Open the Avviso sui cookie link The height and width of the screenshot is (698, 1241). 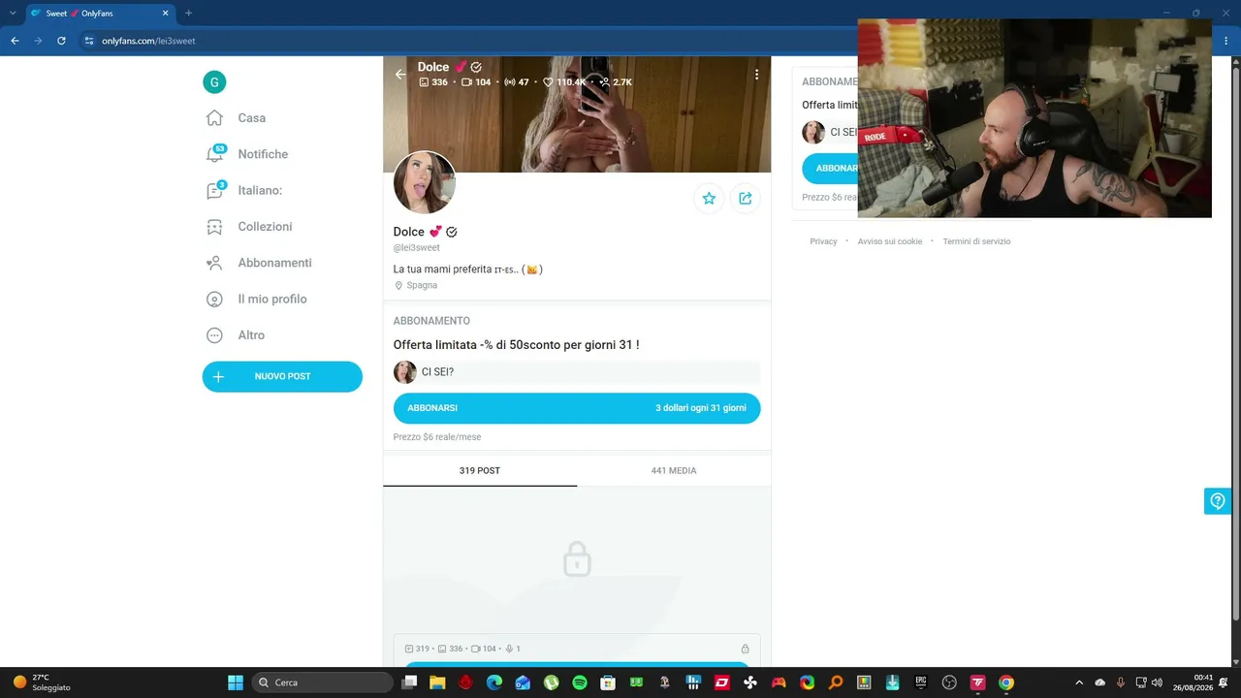tap(890, 241)
